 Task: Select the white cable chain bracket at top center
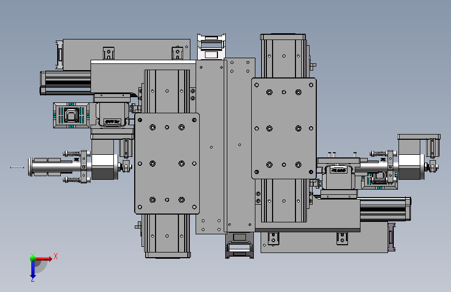(211, 47)
